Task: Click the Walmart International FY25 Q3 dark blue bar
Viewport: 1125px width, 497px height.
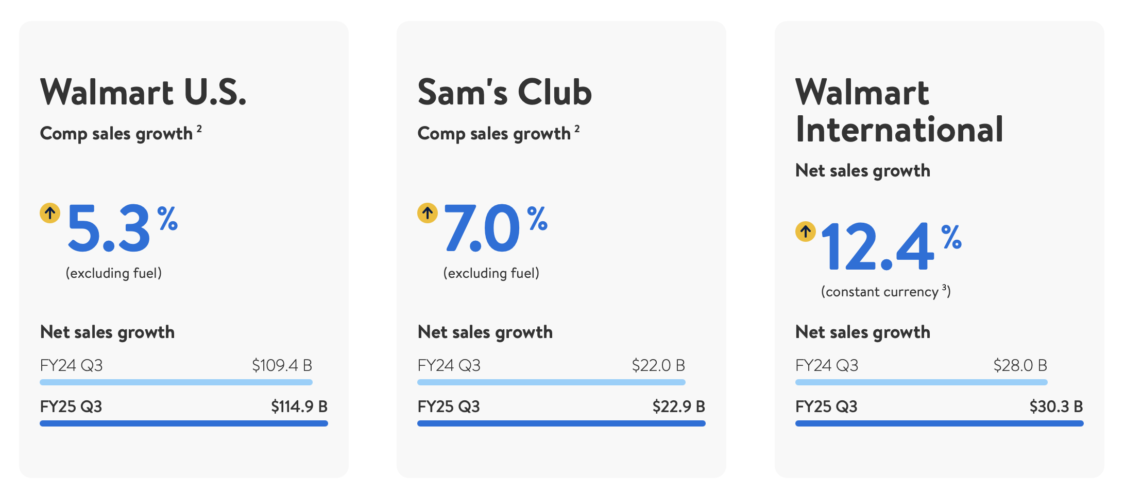Action: click(x=939, y=423)
